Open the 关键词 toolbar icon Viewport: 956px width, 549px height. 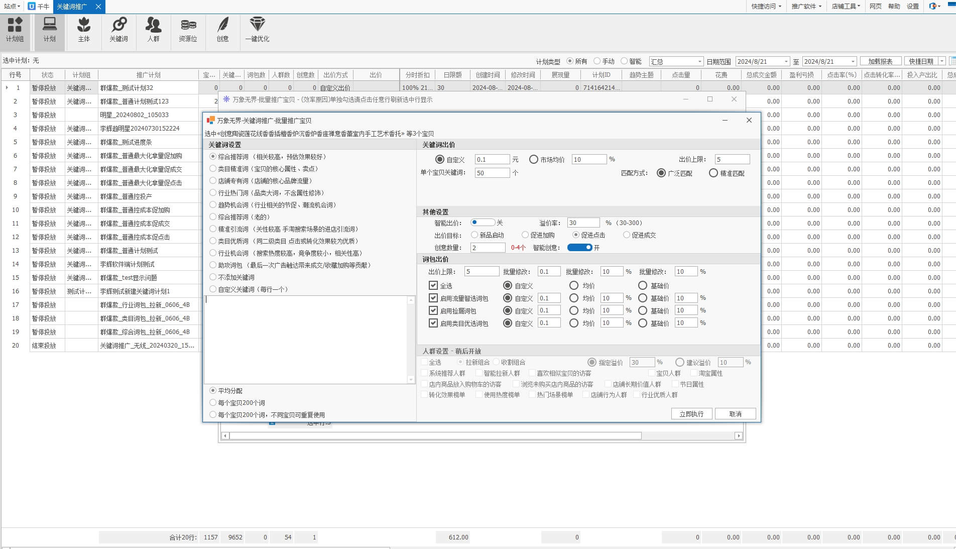click(x=118, y=30)
